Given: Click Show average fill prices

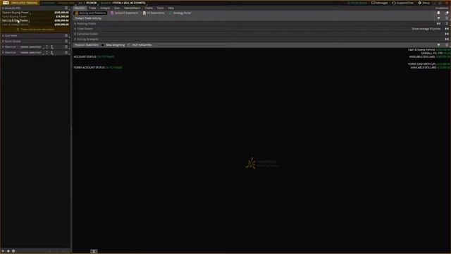Looking at the screenshot, I should (x=426, y=29).
